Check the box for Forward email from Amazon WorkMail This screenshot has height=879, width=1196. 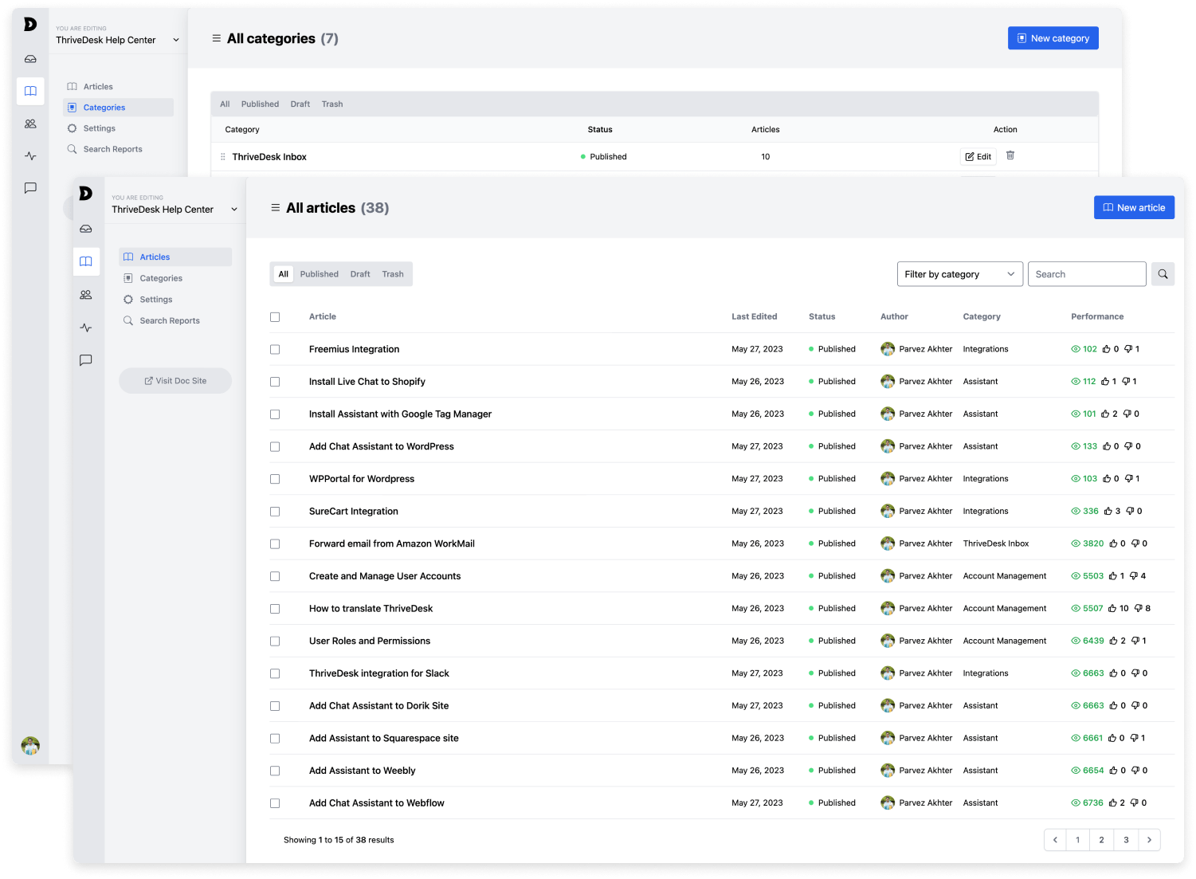click(x=275, y=544)
